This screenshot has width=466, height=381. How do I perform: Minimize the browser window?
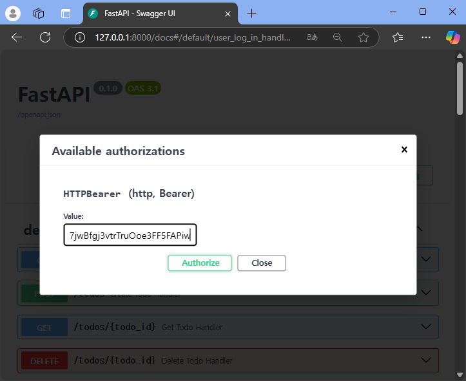(393, 12)
